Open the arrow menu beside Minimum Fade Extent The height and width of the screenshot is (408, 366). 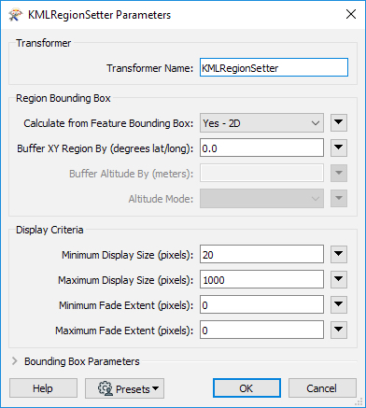click(339, 305)
